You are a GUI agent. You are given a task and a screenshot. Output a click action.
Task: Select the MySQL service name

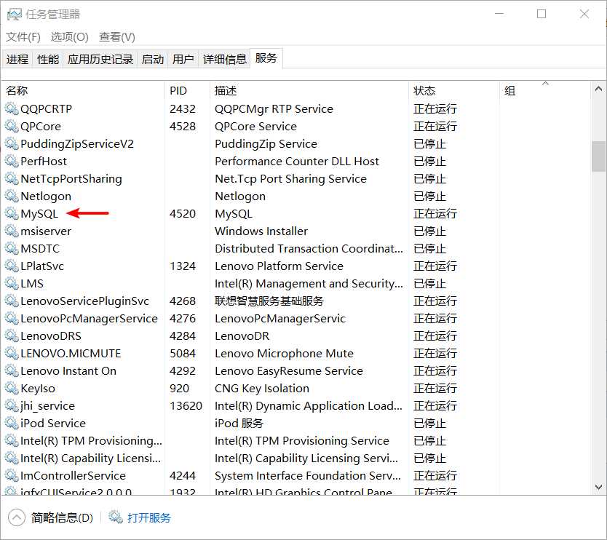click(x=39, y=214)
